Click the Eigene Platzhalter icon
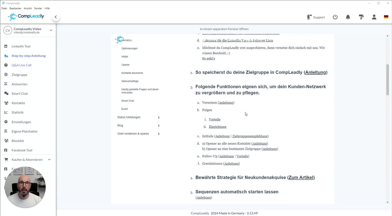 tap(6, 131)
